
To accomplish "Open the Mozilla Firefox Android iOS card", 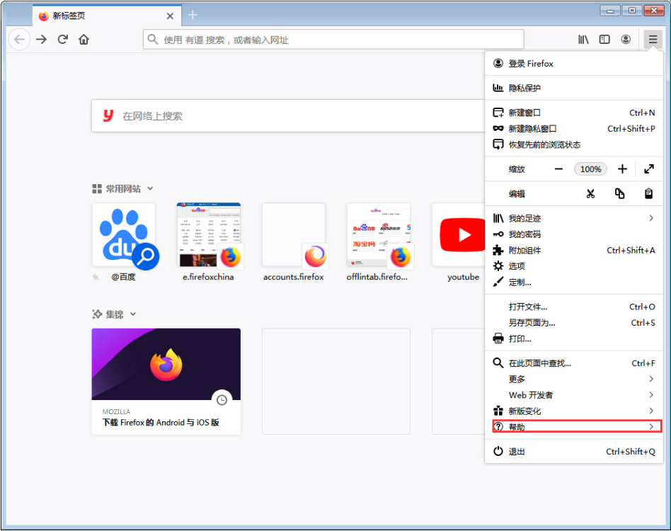I will tap(166, 381).
